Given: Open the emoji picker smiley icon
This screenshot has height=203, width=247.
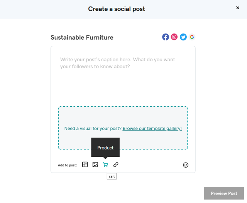Looking at the screenshot, I should [186, 165].
